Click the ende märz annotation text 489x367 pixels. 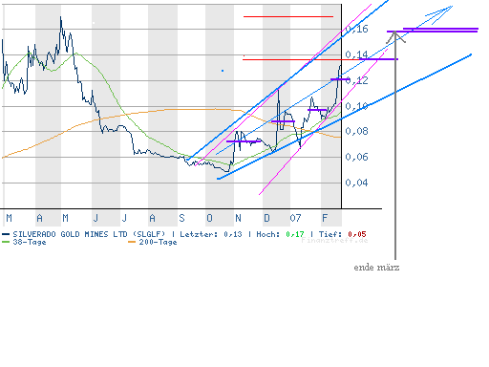376,268
